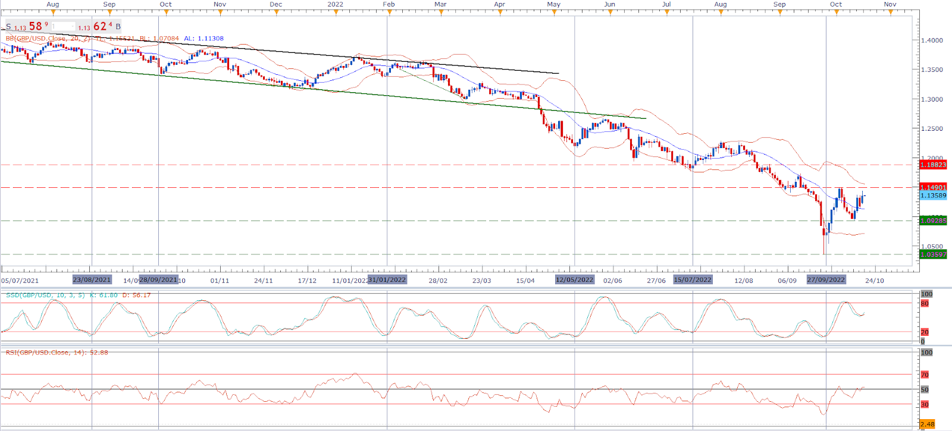Click the highlighted 31/01/2022 date label
Image resolution: width=952 pixels, height=431 pixels.
point(387,279)
